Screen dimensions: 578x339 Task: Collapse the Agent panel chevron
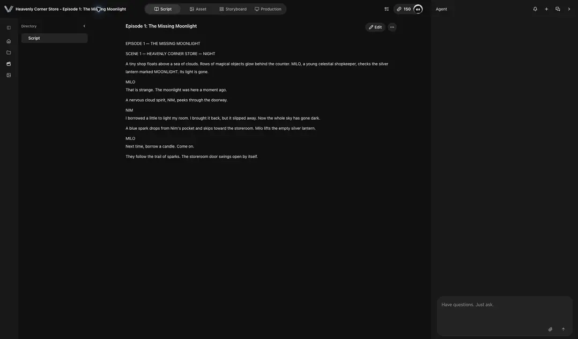[569, 9]
